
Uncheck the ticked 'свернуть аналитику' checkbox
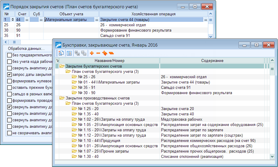click(9, 107)
